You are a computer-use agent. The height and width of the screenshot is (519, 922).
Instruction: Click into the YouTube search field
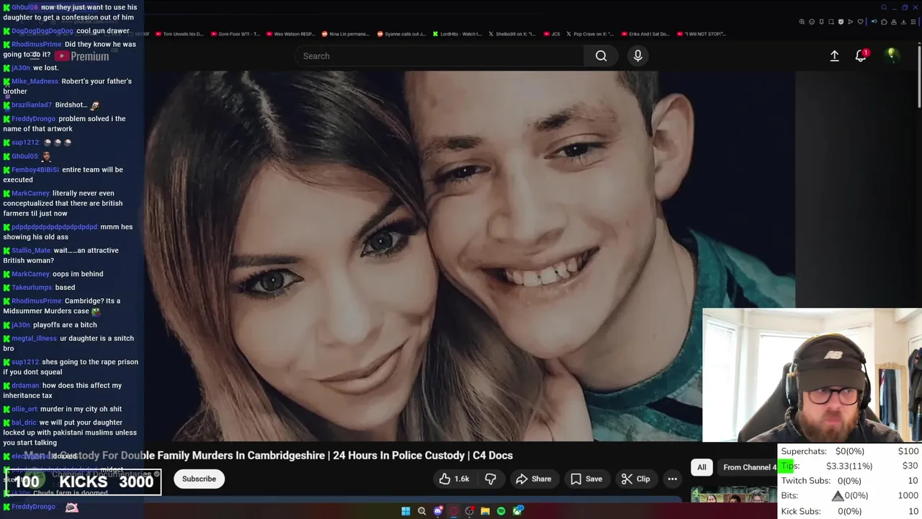pyautogui.click(x=439, y=56)
